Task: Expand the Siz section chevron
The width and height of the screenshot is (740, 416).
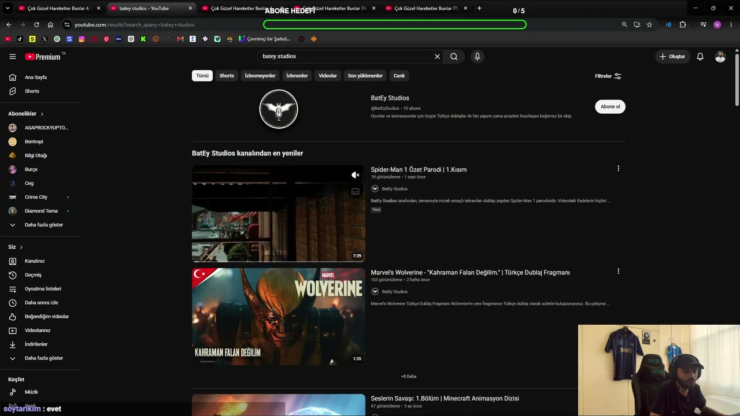Action: click(x=21, y=247)
